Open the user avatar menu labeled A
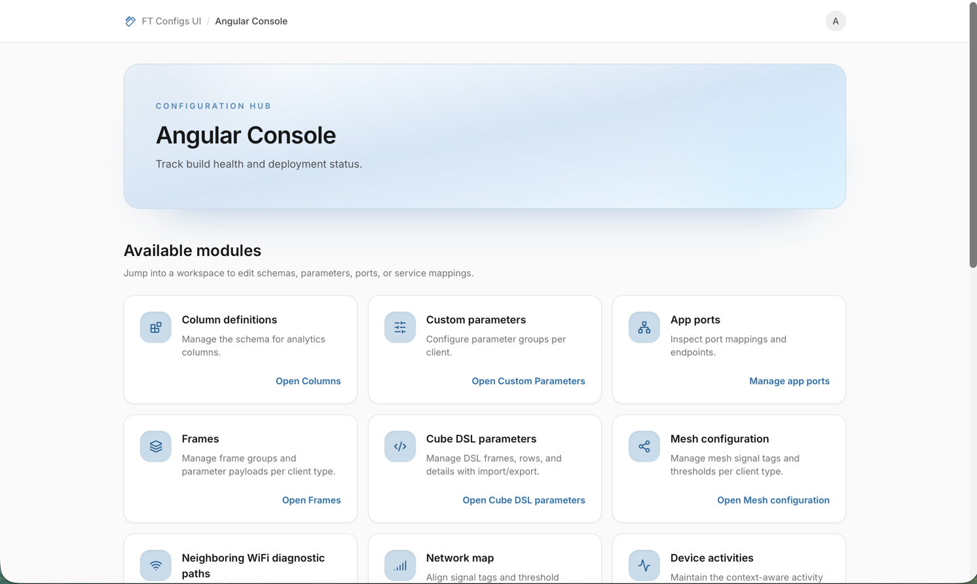 [x=835, y=21]
